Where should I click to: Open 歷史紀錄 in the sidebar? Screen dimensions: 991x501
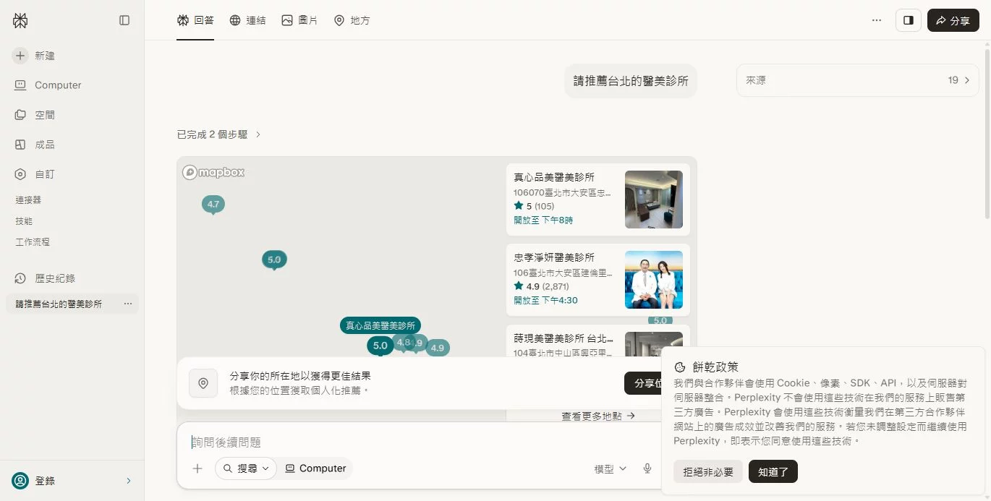44,278
